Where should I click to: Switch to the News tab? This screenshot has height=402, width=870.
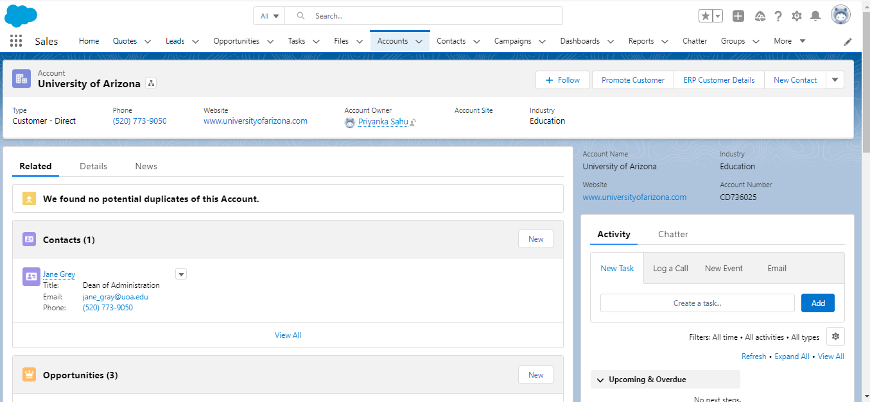tap(146, 166)
